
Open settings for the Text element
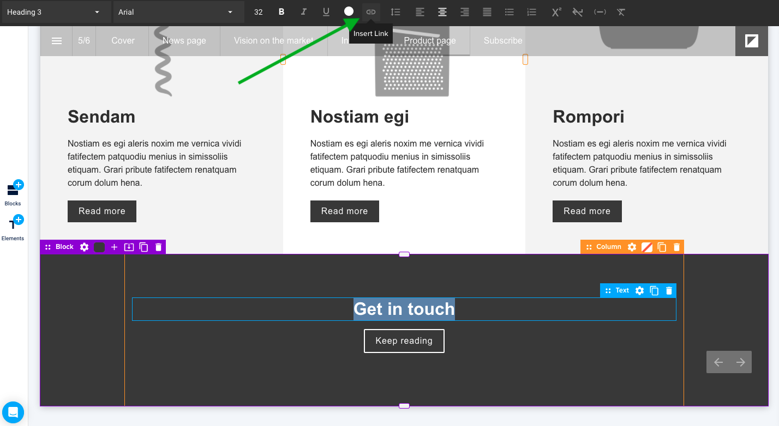click(639, 290)
